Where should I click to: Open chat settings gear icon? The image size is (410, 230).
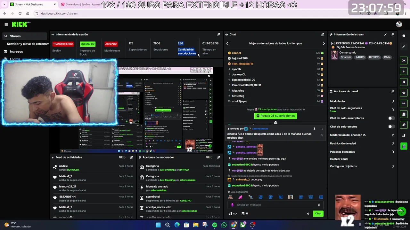(x=308, y=214)
